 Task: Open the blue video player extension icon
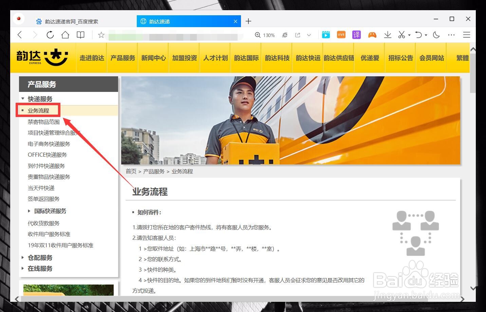326,35
